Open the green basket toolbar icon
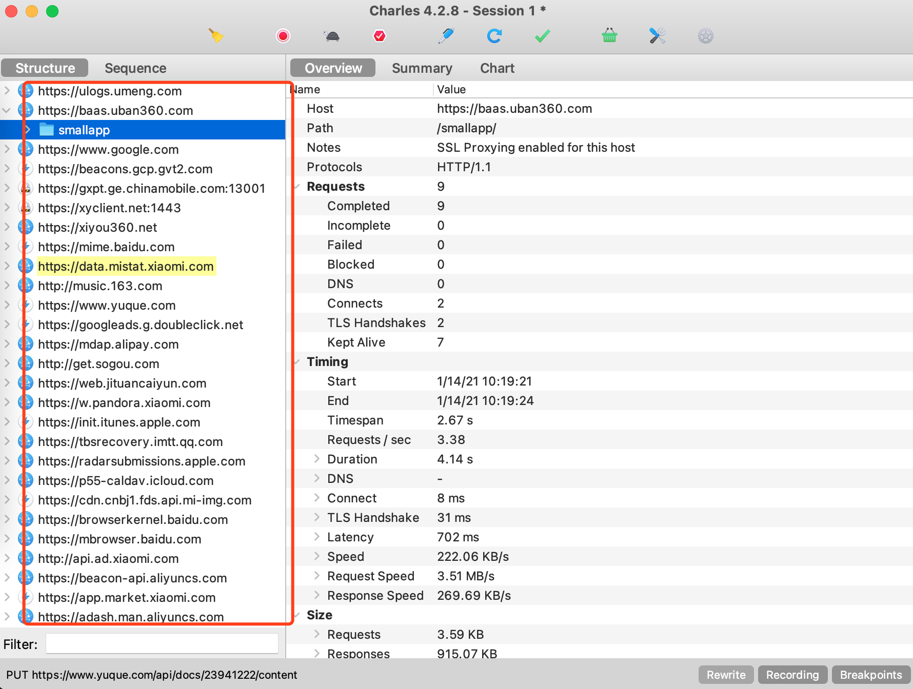The height and width of the screenshot is (689, 913). (x=609, y=36)
